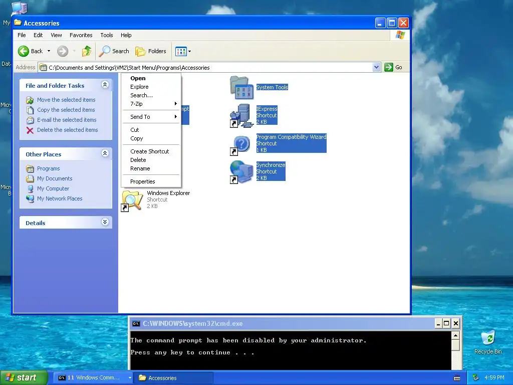
Task: Click the network tray icon
Action: click(476, 378)
